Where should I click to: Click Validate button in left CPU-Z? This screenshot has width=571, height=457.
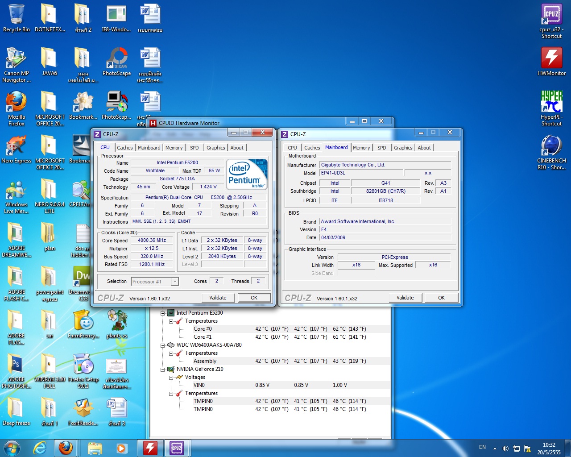click(x=218, y=298)
